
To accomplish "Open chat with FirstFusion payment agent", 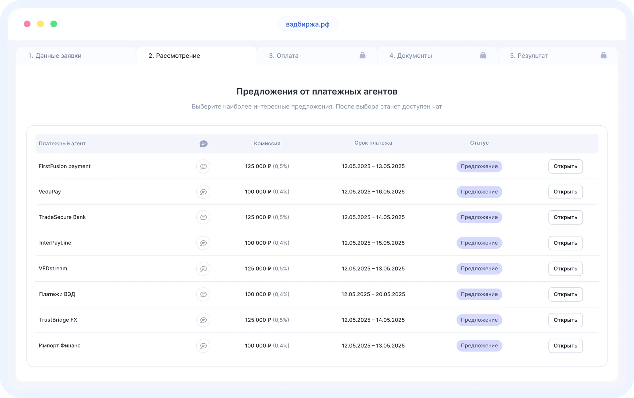I will (203, 166).
